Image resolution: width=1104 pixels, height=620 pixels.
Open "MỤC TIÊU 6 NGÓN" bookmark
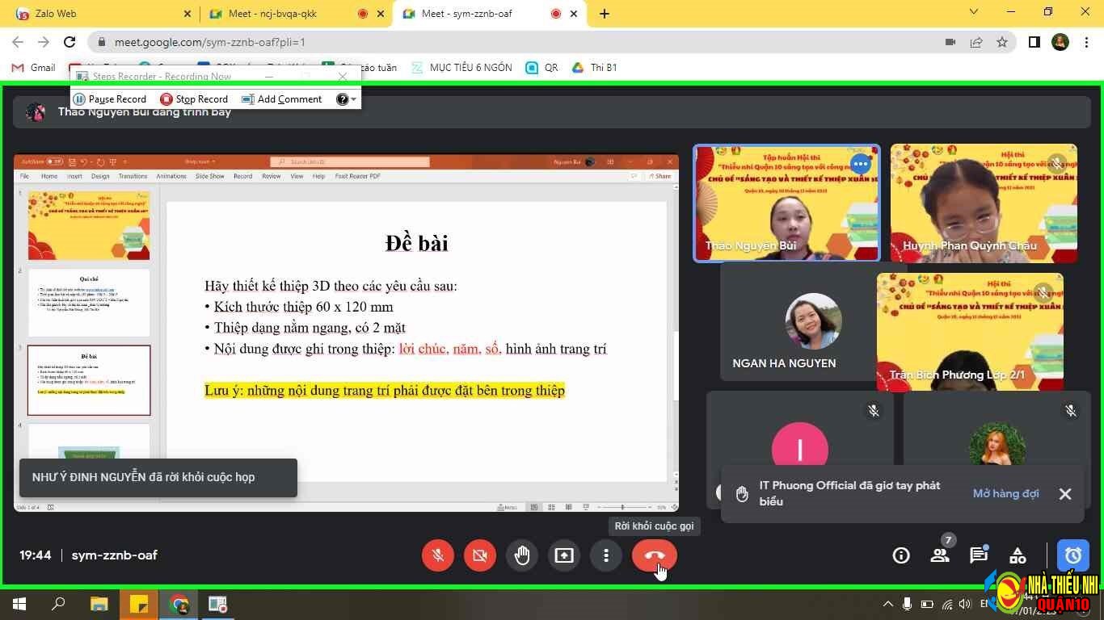click(462, 68)
